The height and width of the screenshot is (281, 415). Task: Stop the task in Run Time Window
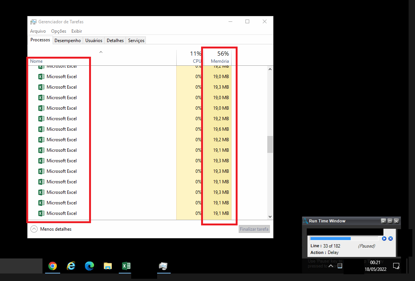(x=391, y=239)
